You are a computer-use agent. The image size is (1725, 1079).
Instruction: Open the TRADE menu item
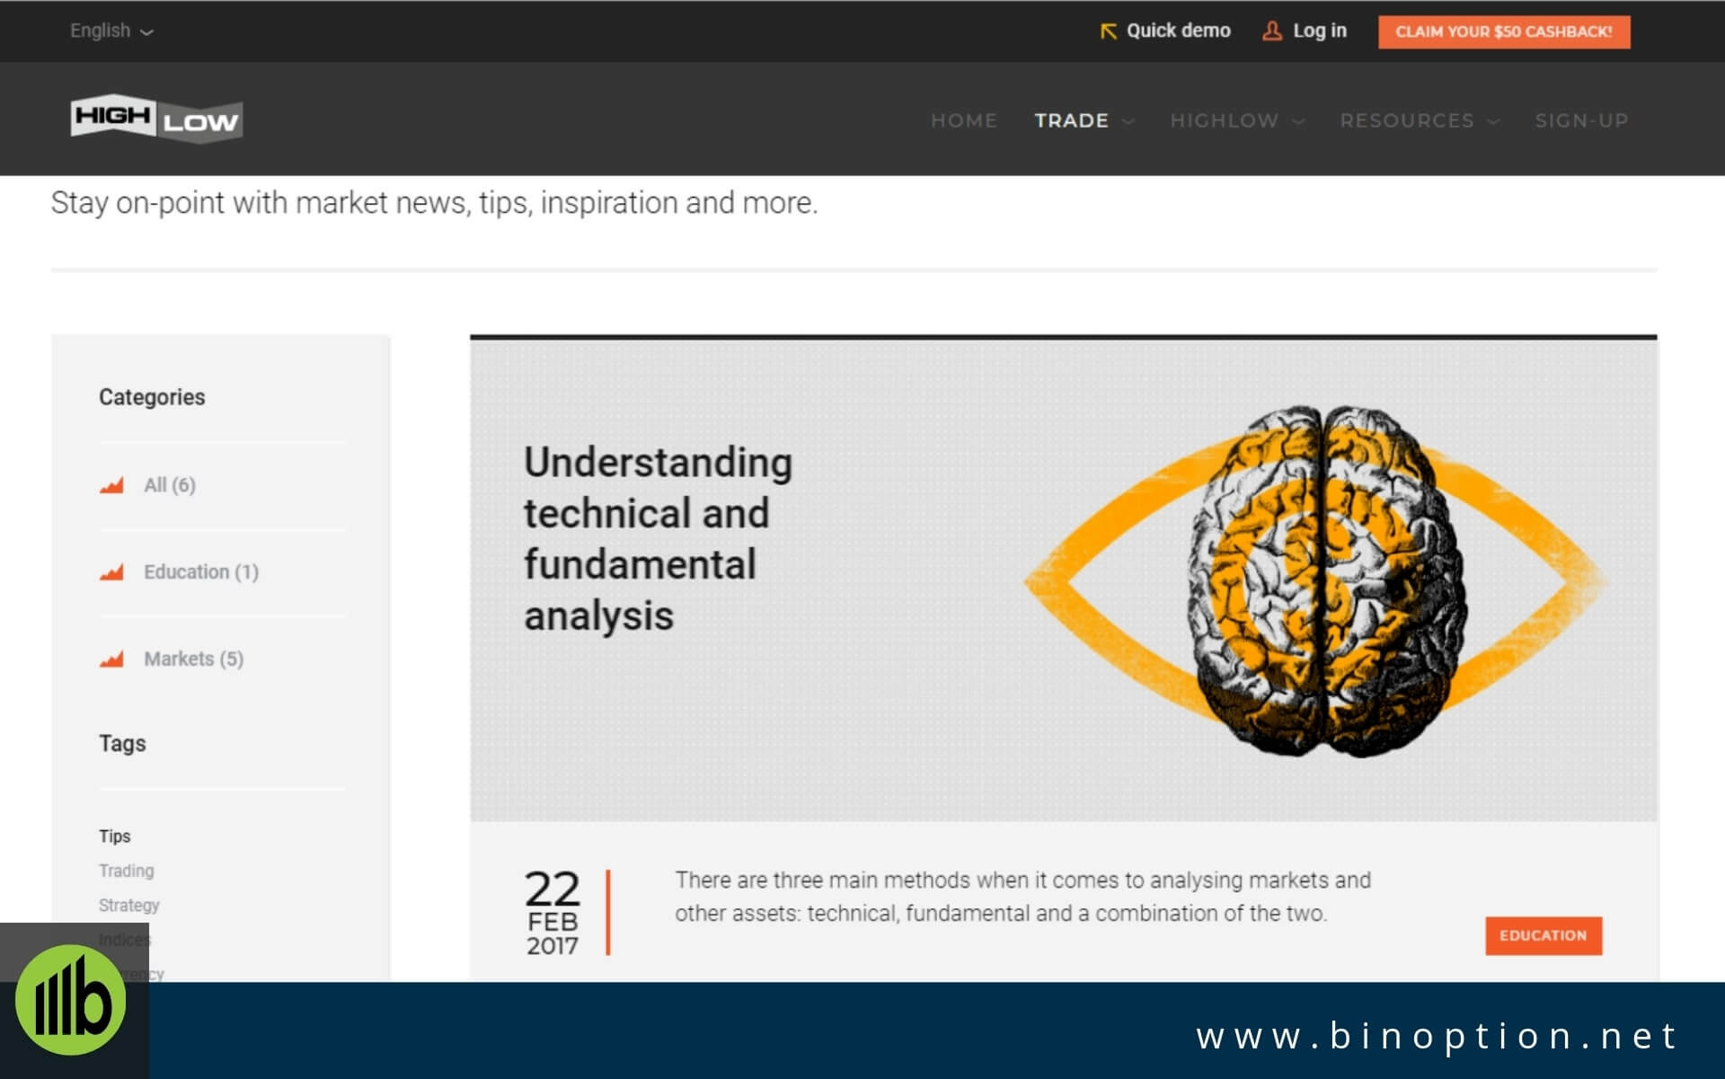[x=1071, y=120]
